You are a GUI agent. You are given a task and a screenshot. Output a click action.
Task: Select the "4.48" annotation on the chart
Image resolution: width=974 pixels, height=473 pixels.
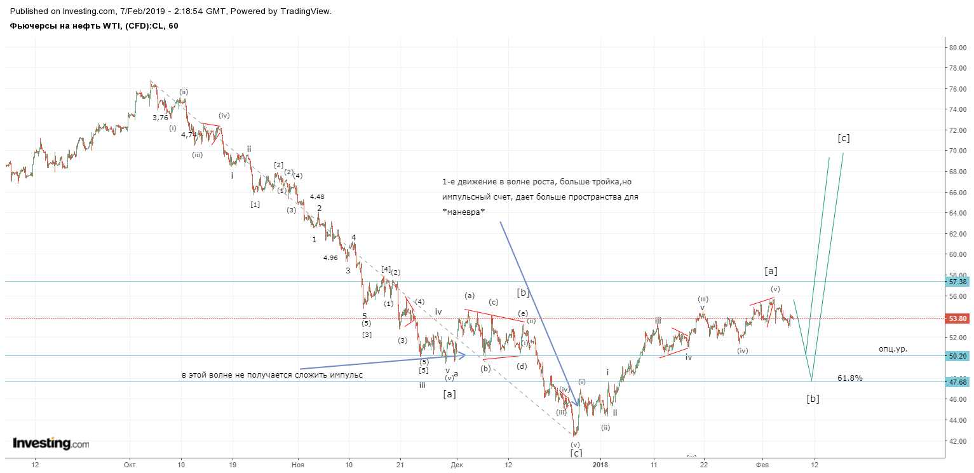click(318, 196)
